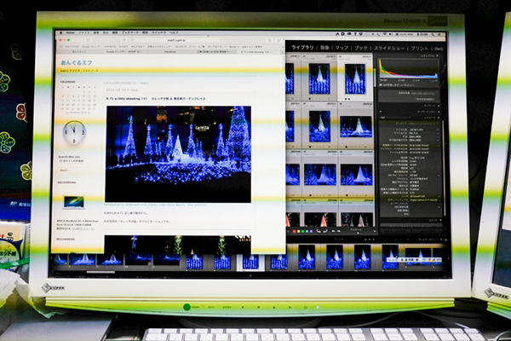
Task: Toggle the Safari sidebar button
Action: (88, 40)
